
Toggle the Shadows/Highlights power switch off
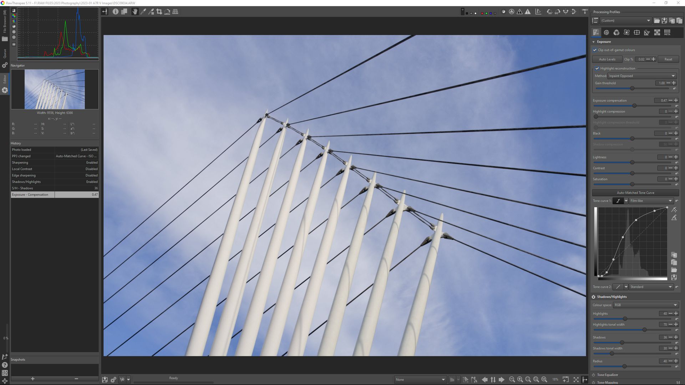[x=593, y=296]
